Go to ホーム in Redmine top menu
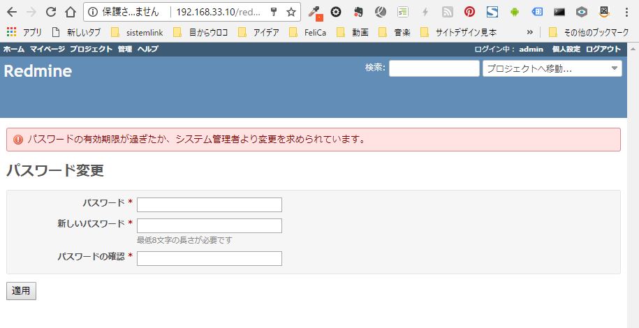Viewport: 639px width, 328px height. [14, 50]
